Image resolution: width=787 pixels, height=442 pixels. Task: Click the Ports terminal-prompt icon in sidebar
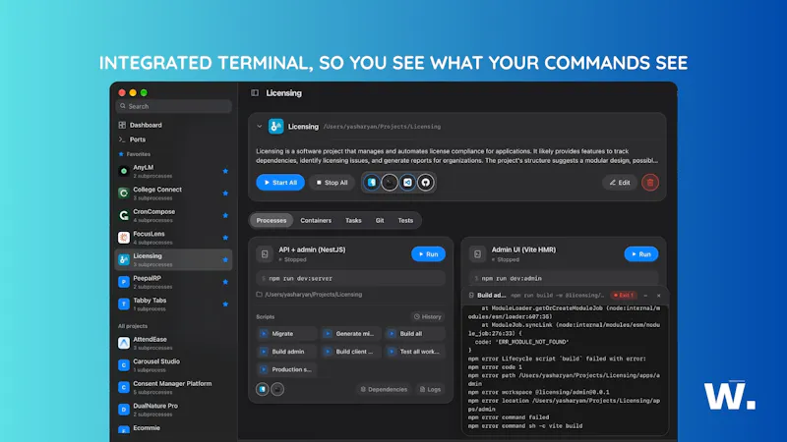pos(122,139)
